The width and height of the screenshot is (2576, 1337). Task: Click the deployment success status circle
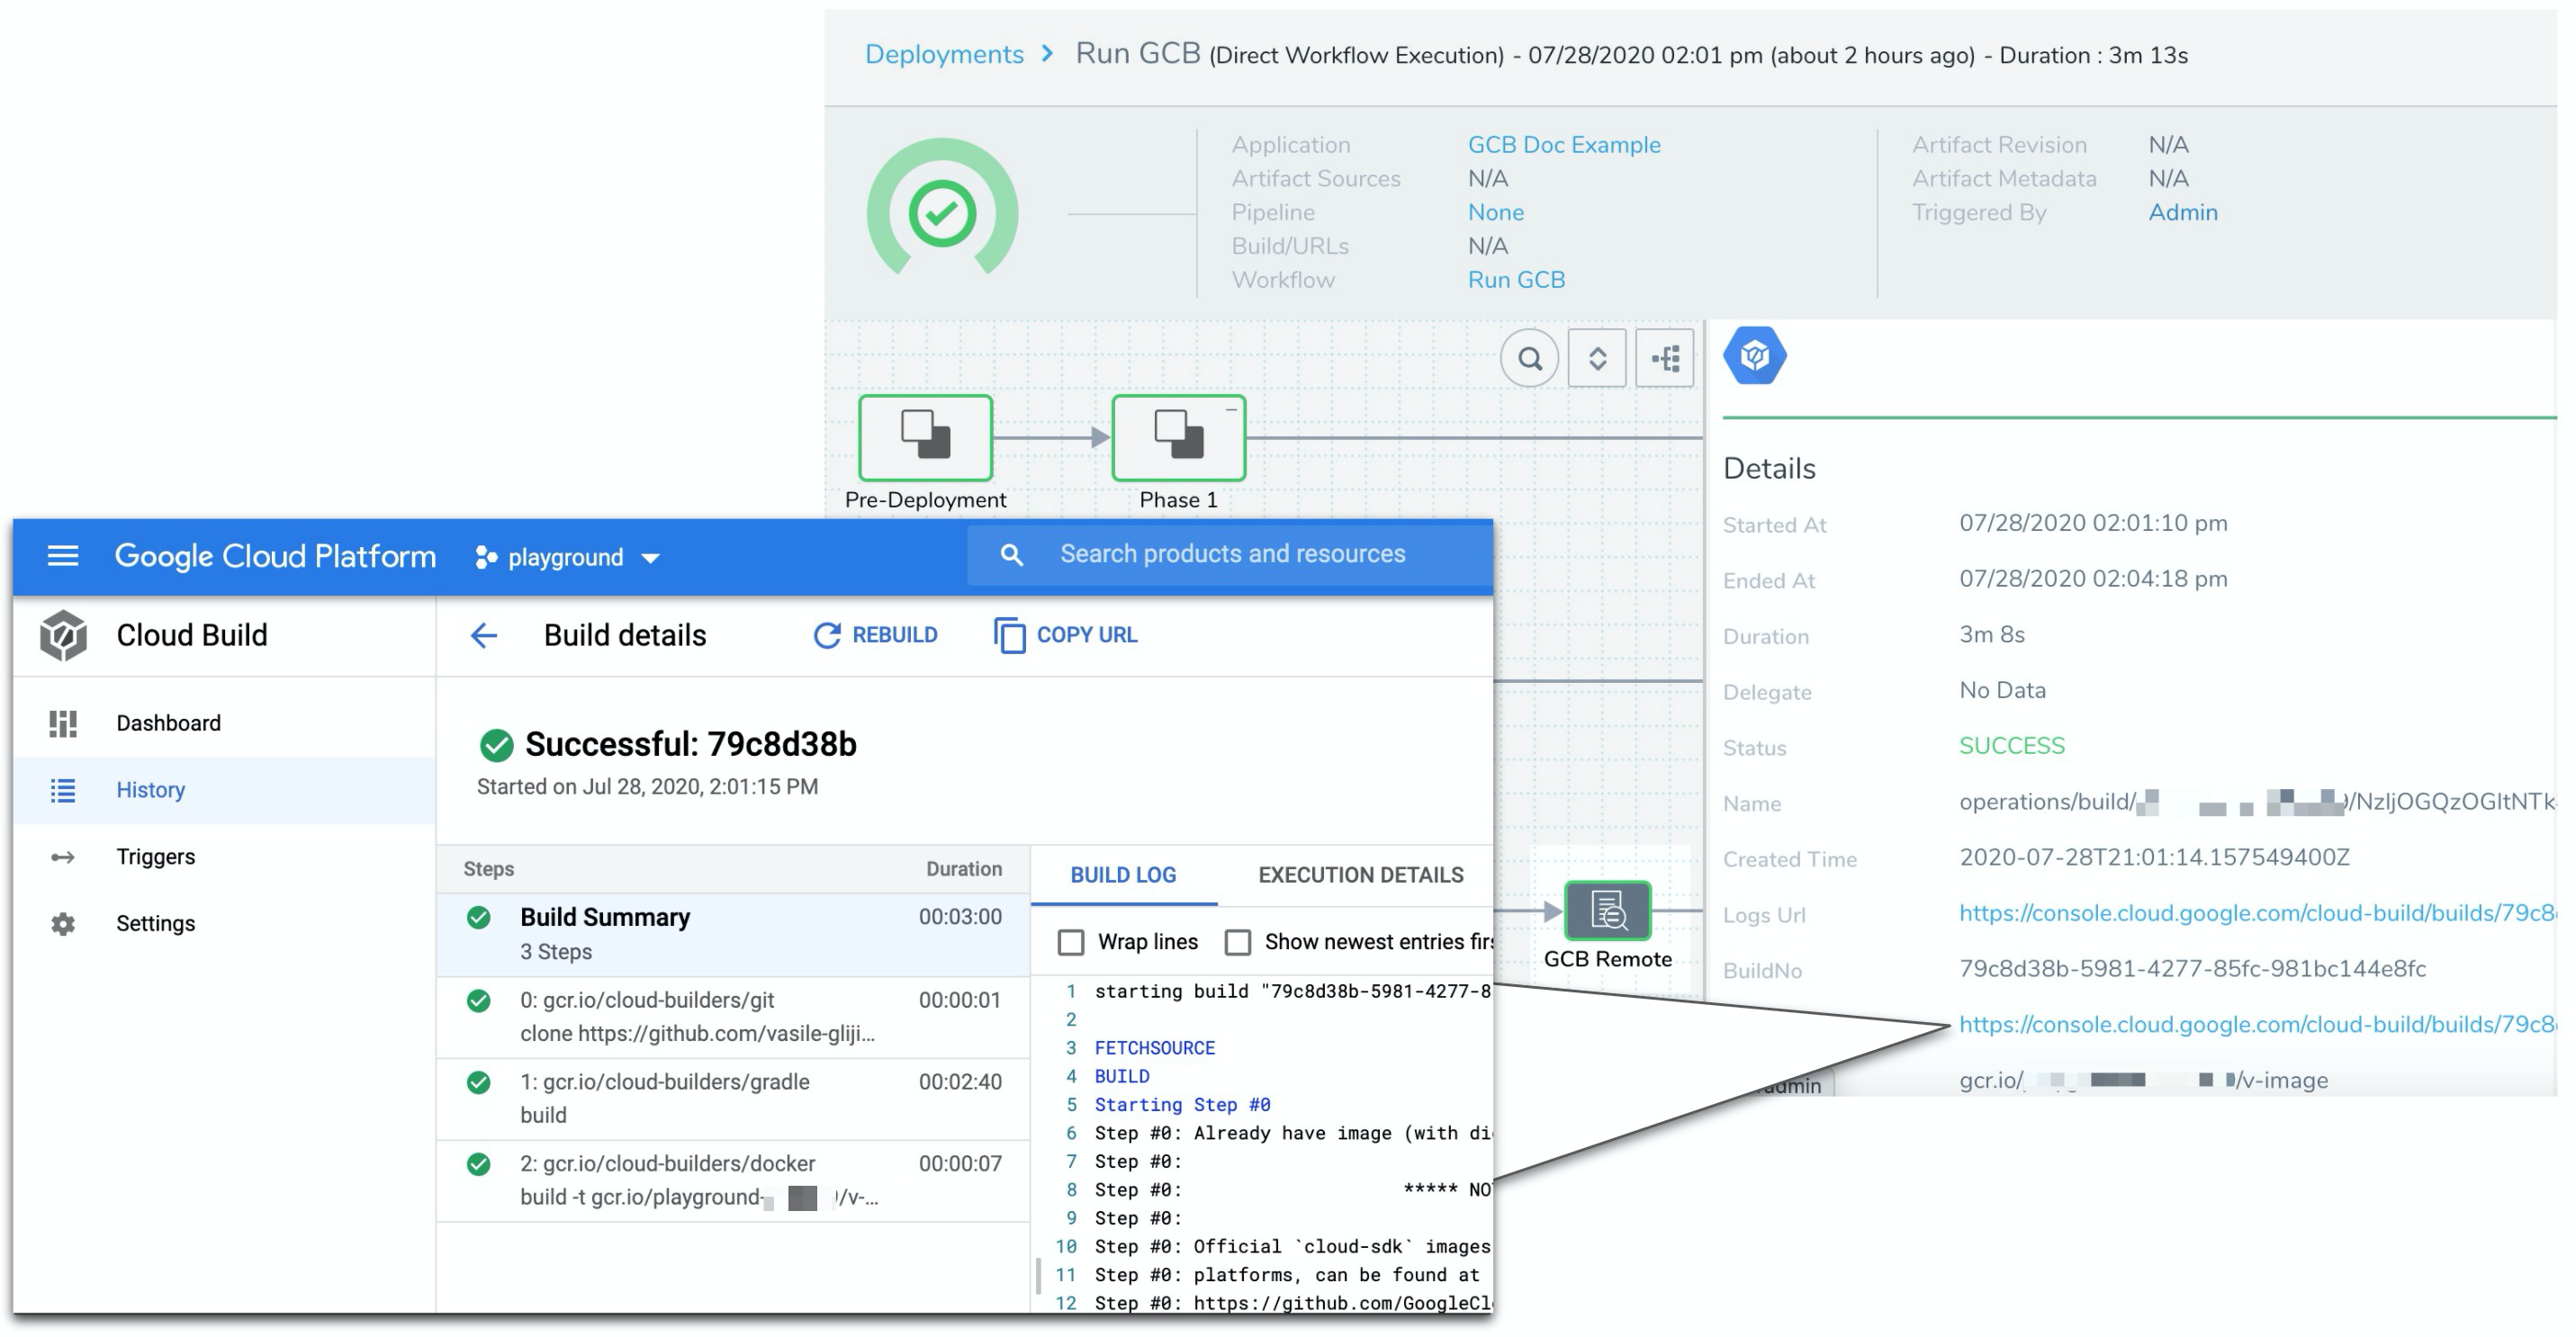pos(942,211)
